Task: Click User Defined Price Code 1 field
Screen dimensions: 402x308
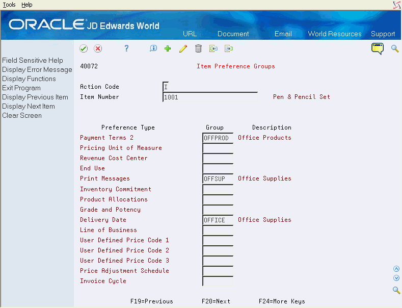Action: pos(218,241)
